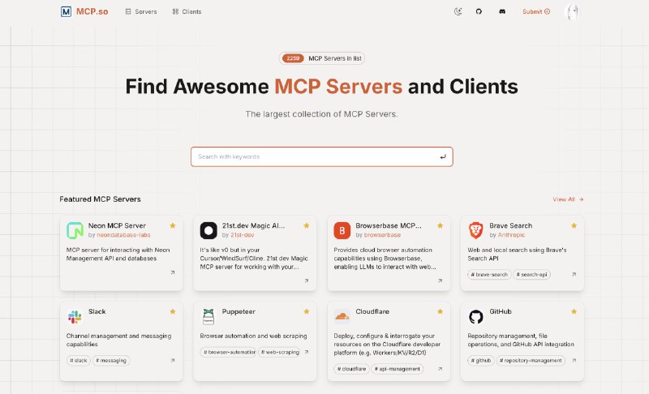This screenshot has width=649, height=394.
Task: Open the user avatar in the top right
Action: (572, 11)
